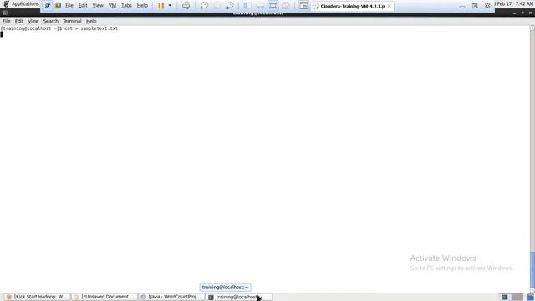Minimize the terminal window
Viewport: 535px width, 301px height.
click(515, 13)
